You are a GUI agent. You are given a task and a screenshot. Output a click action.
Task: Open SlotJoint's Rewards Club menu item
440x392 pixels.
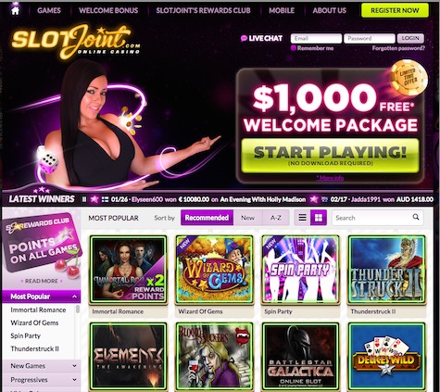pyautogui.click(x=203, y=10)
